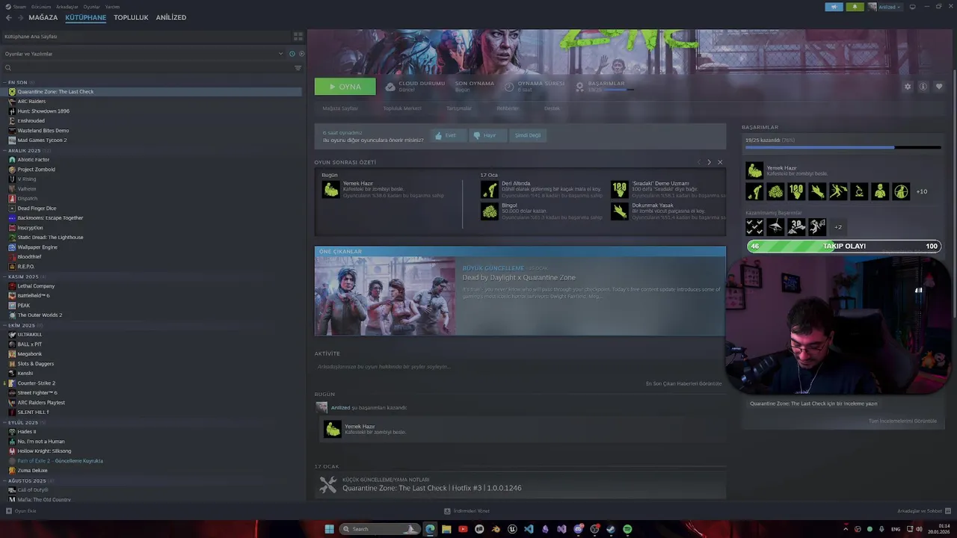
Task: Sort library by recent activity clock icon
Action: click(292, 54)
